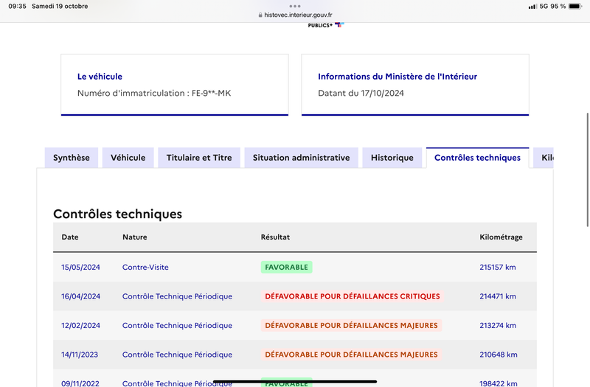590x387 pixels.
Task: Click the 214471 km mileage value
Action: 498,296
